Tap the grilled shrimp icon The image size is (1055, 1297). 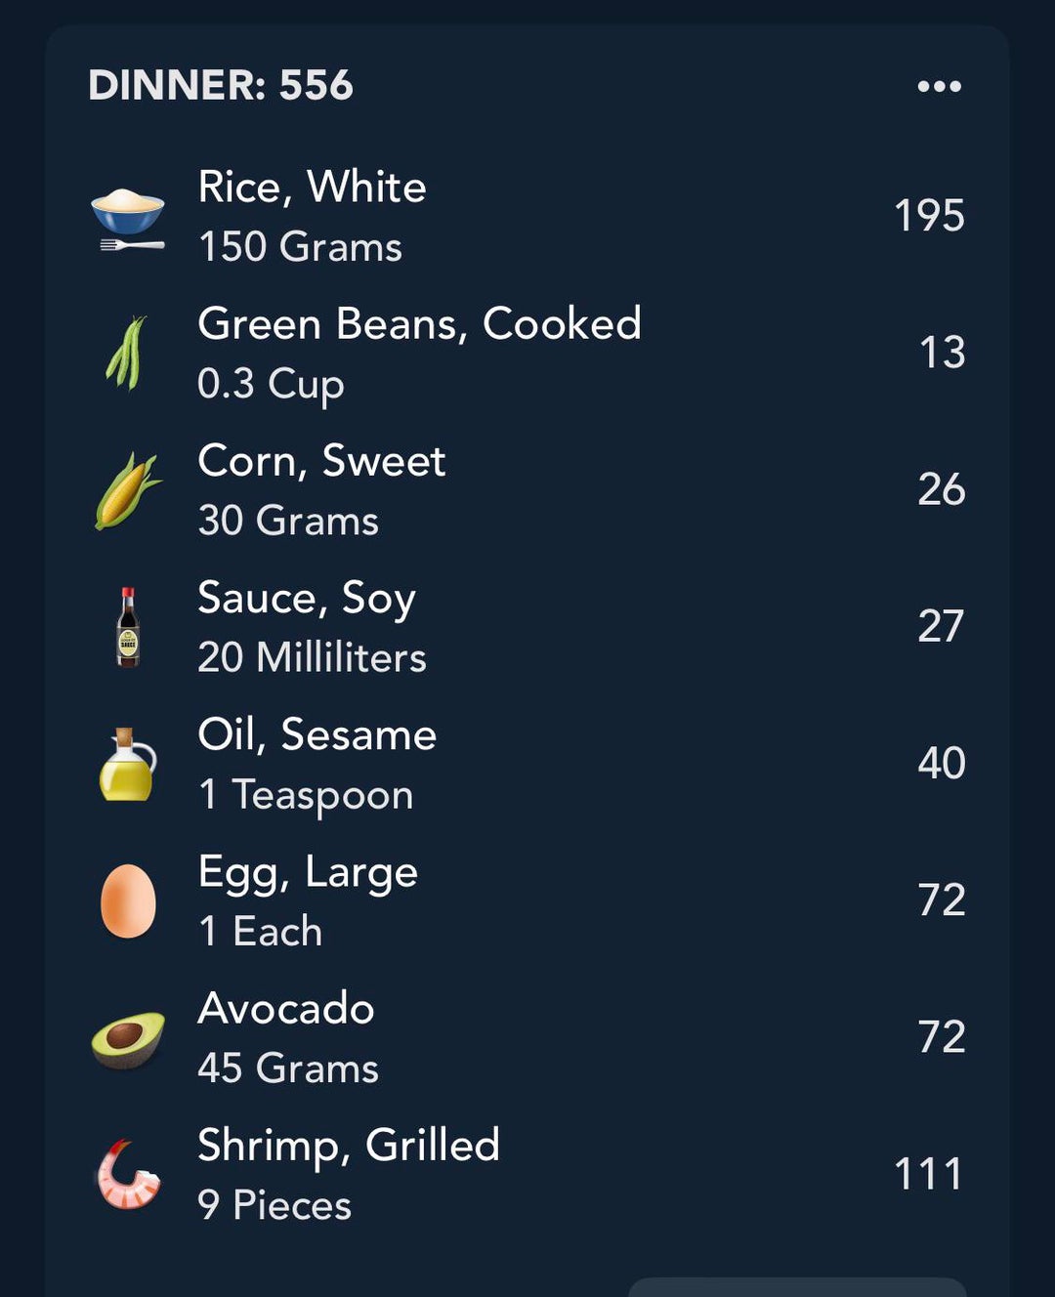[128, 1175]
